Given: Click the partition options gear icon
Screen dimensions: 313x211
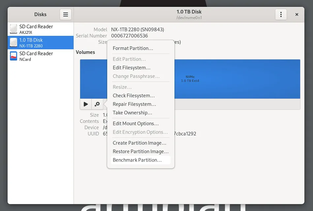Looking at the screenshot, I should tap(97, 104).
